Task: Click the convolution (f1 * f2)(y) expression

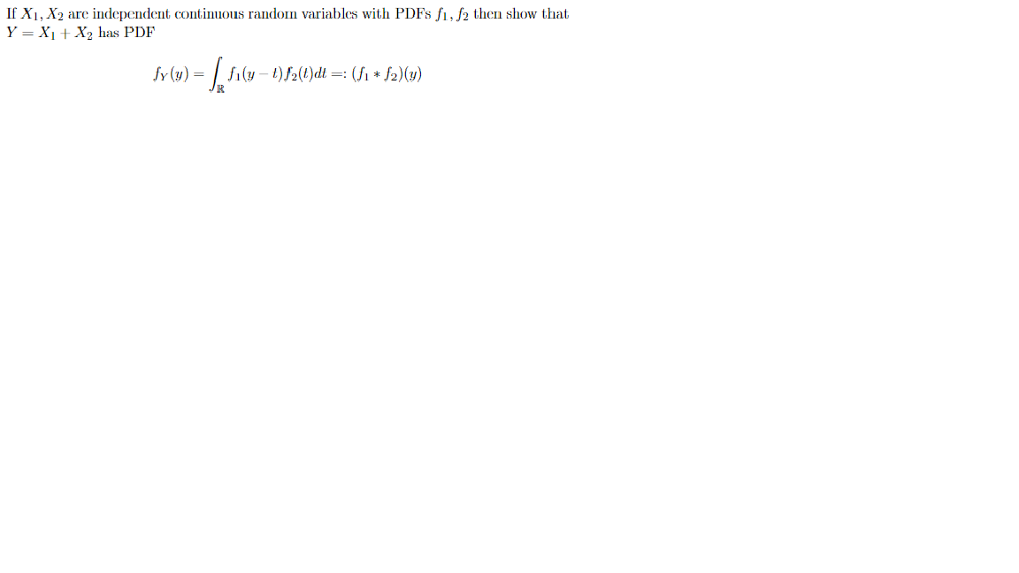Action: pyautogui.click(x=387, y=74)
